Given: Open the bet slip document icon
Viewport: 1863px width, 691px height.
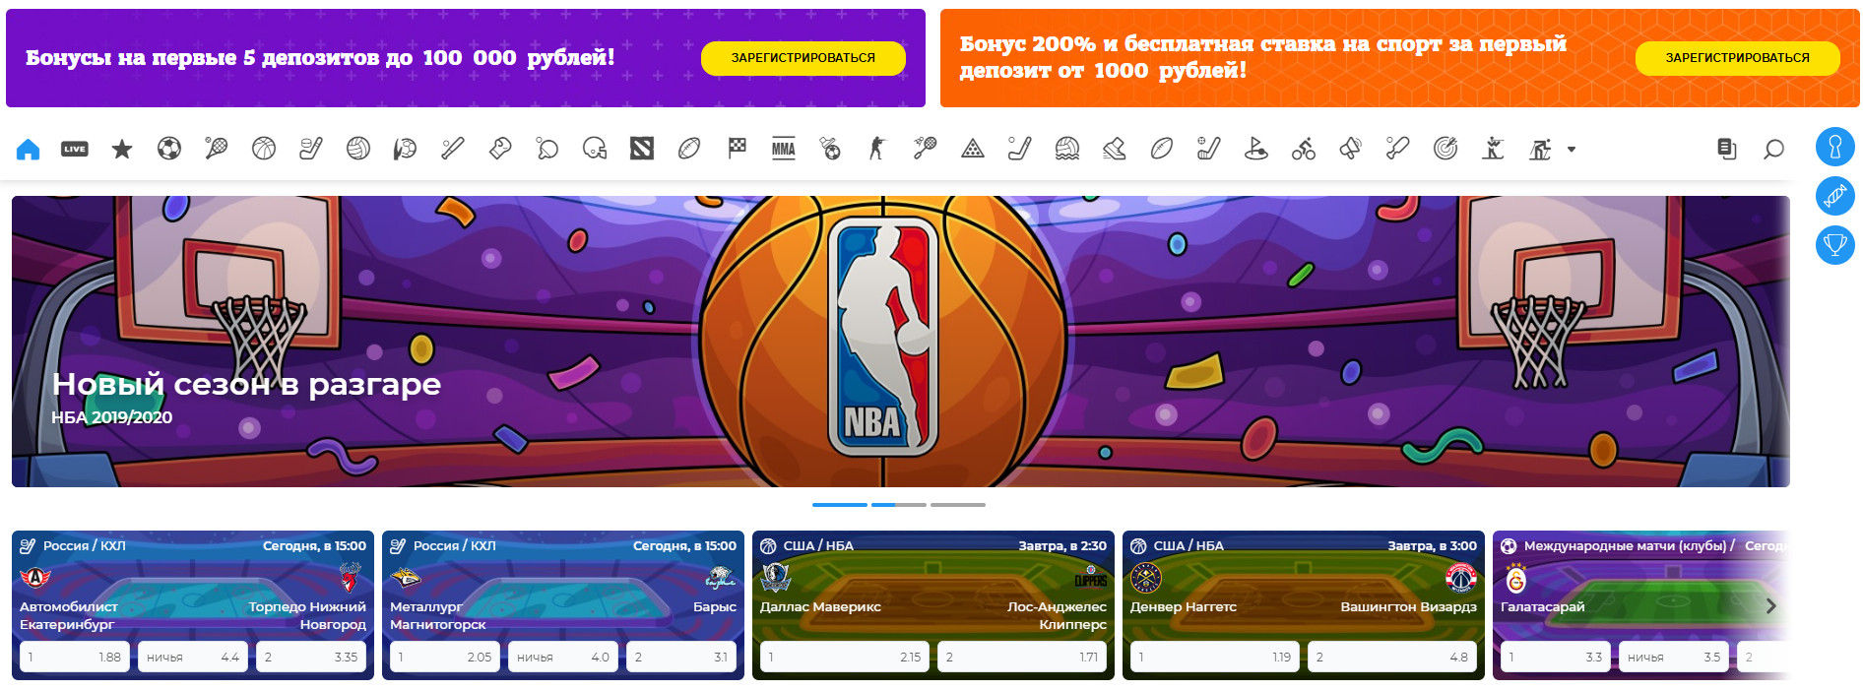Looking at the screenshot, I should (x=1726, y=149).
